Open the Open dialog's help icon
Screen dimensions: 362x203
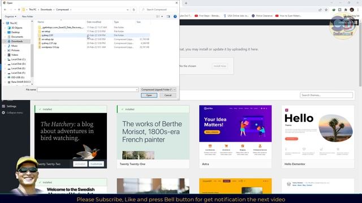[x=175, y=16]
